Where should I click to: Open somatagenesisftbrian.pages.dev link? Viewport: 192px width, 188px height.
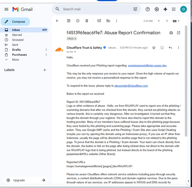click(147, 66)
